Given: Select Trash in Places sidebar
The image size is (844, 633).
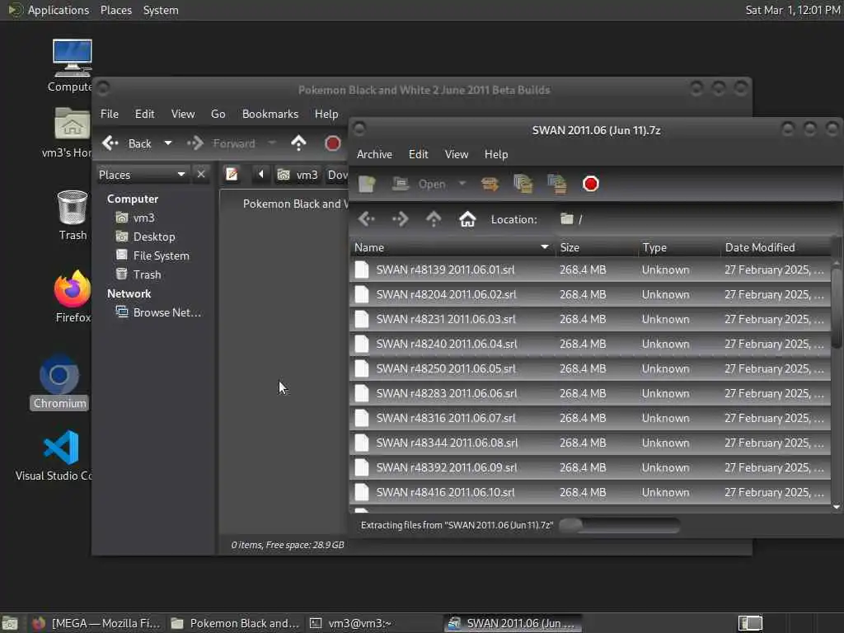Looking at the screenshot, I should [138, 274].
